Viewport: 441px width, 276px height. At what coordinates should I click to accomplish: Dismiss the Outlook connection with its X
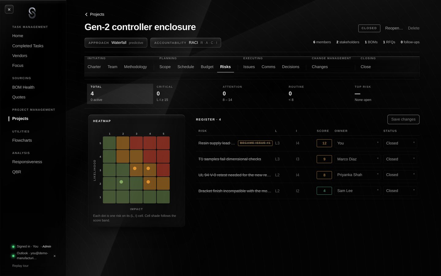[55, 256]
